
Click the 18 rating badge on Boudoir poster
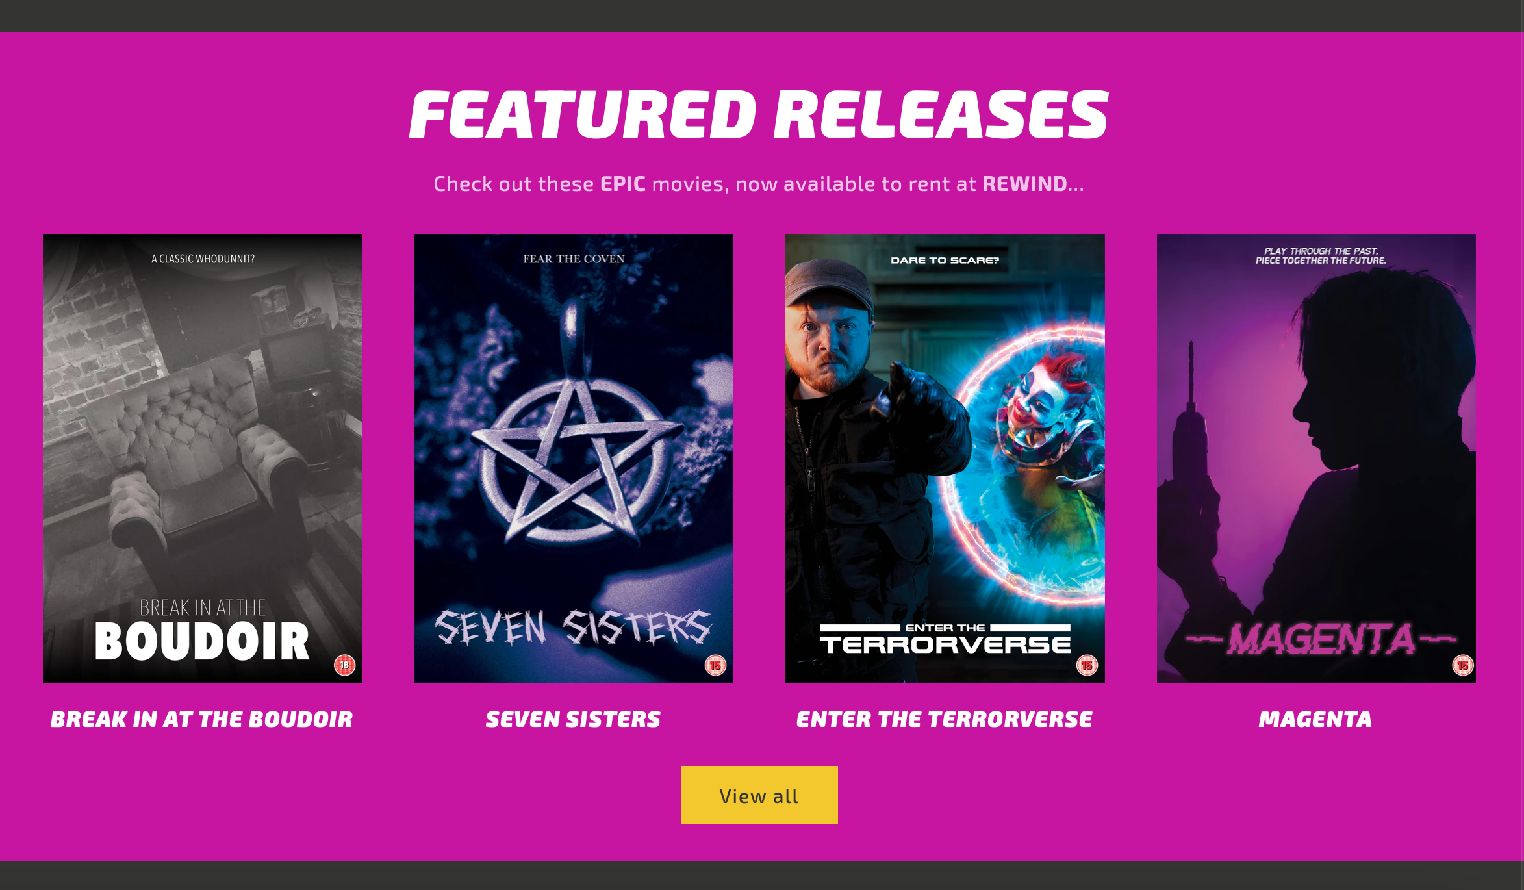(345, 665)
